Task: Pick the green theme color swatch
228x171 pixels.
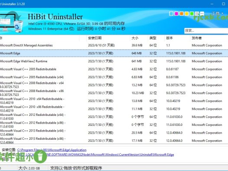Action: (x=192, y=14)
